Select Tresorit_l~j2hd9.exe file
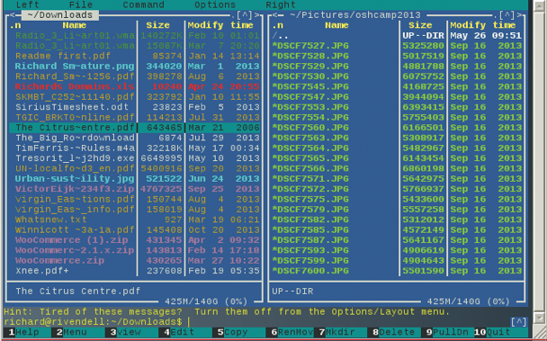Screen dimensions: 547x341 pyautogui.click(x=135, y=158)
